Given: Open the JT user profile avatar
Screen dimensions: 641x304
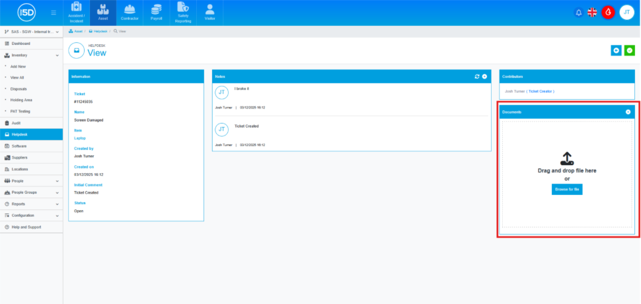Looking at the screenshot, I should (626, 13).
